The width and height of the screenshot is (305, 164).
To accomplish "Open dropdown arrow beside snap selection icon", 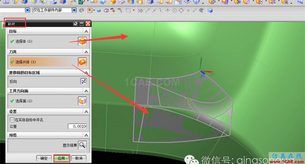I will 94,10.
